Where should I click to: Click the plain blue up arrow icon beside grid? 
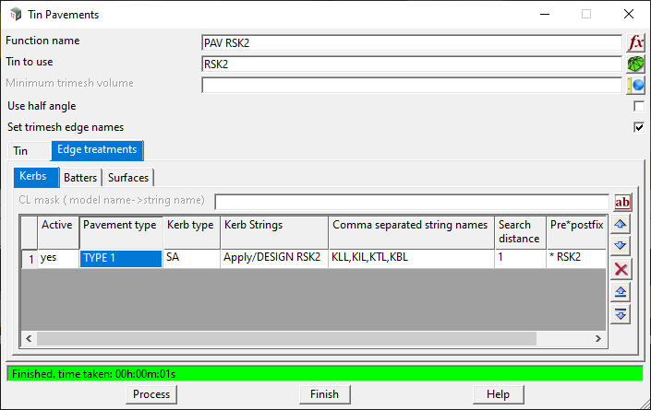621,225
